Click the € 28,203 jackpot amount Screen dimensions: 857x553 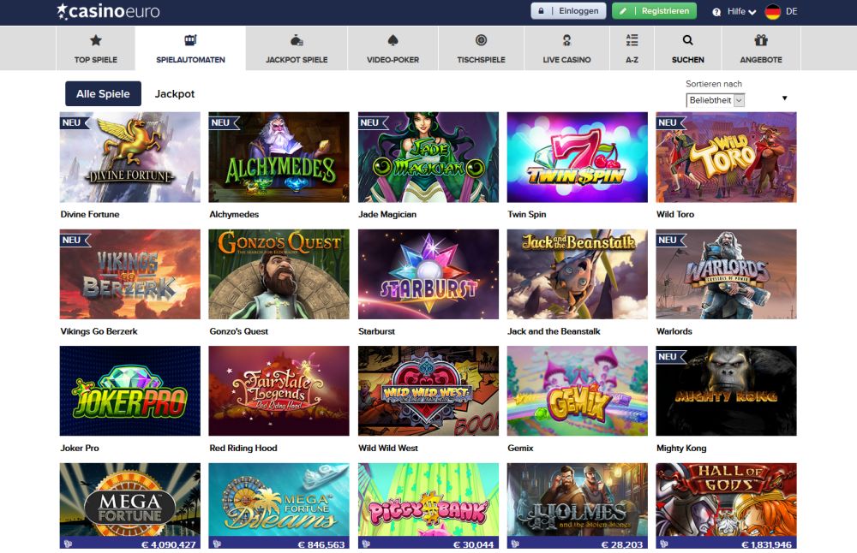(x=622, y=544)
